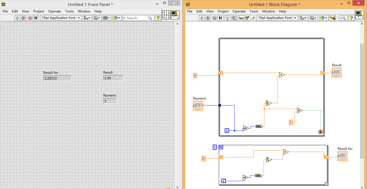This screenshot has height=189, width=367.
Task: Click Run Continuously on Front Panel toolbar
Action: (x=23, y=18)
